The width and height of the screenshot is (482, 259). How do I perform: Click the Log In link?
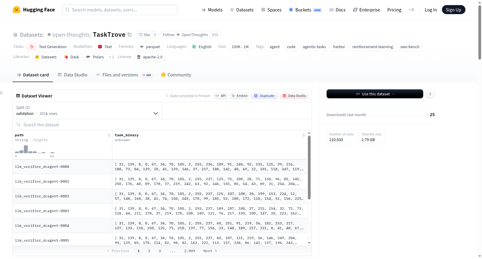point(430,10)
